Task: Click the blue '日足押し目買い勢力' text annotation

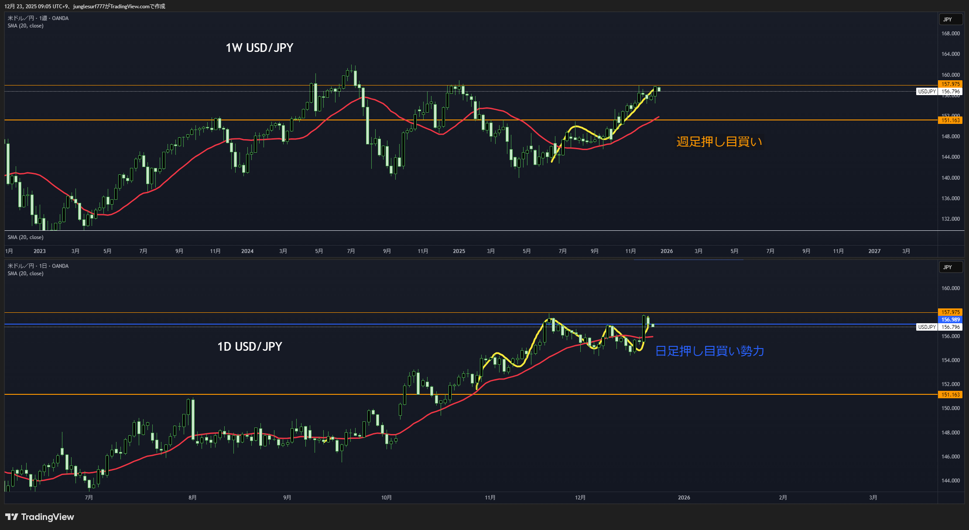Action: 709,351
